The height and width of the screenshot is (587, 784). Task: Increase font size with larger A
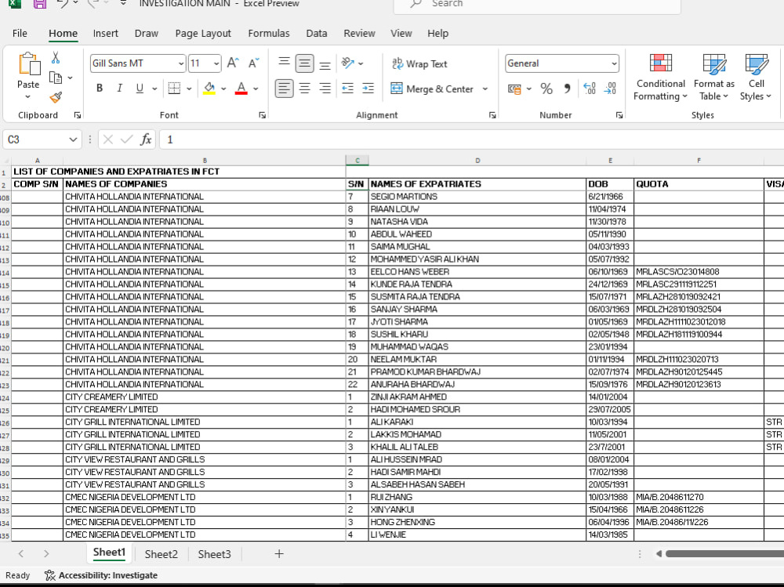point(233,63)
